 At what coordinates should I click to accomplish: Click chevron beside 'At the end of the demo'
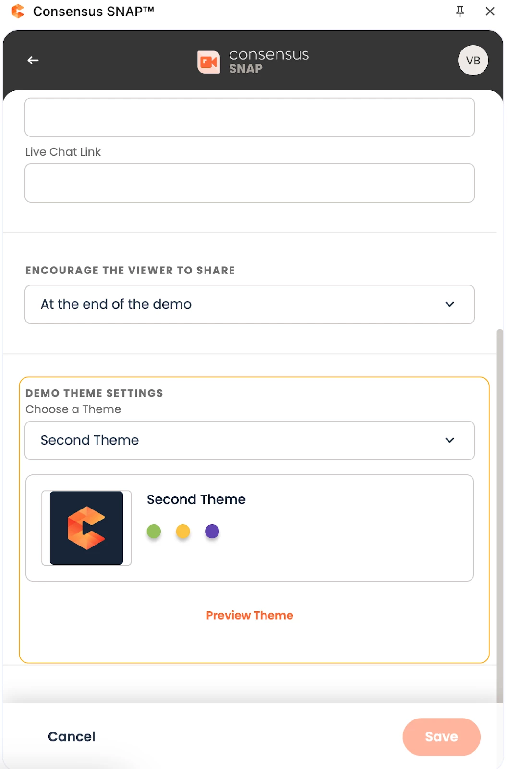coord(449,304)
